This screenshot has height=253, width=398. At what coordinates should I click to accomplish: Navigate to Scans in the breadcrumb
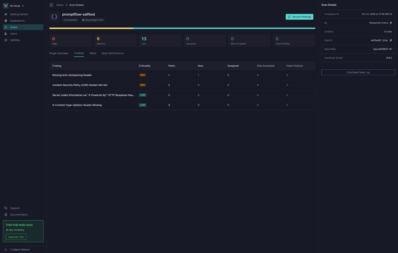tap(60, 5)
